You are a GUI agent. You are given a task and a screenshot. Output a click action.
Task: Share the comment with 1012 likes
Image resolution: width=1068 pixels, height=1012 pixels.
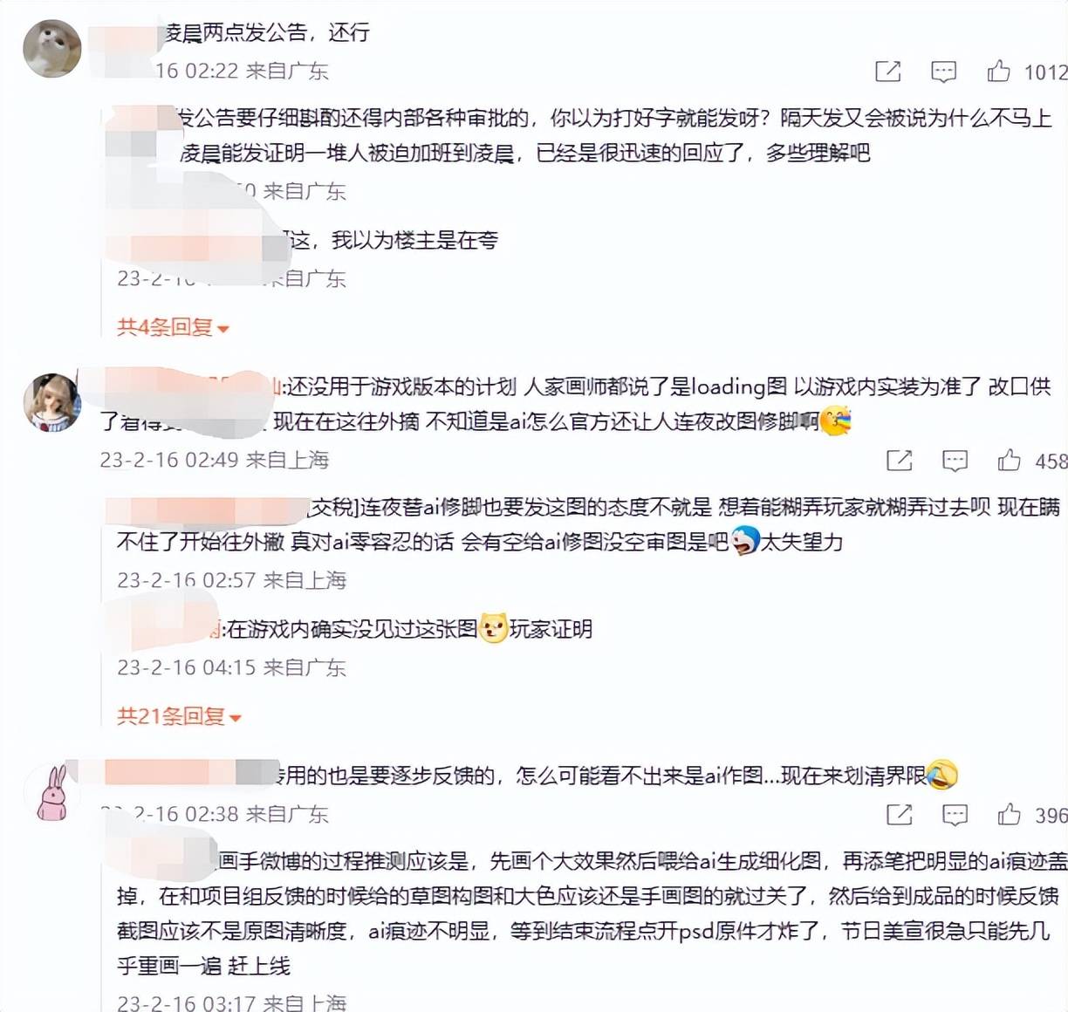point(887,72)
